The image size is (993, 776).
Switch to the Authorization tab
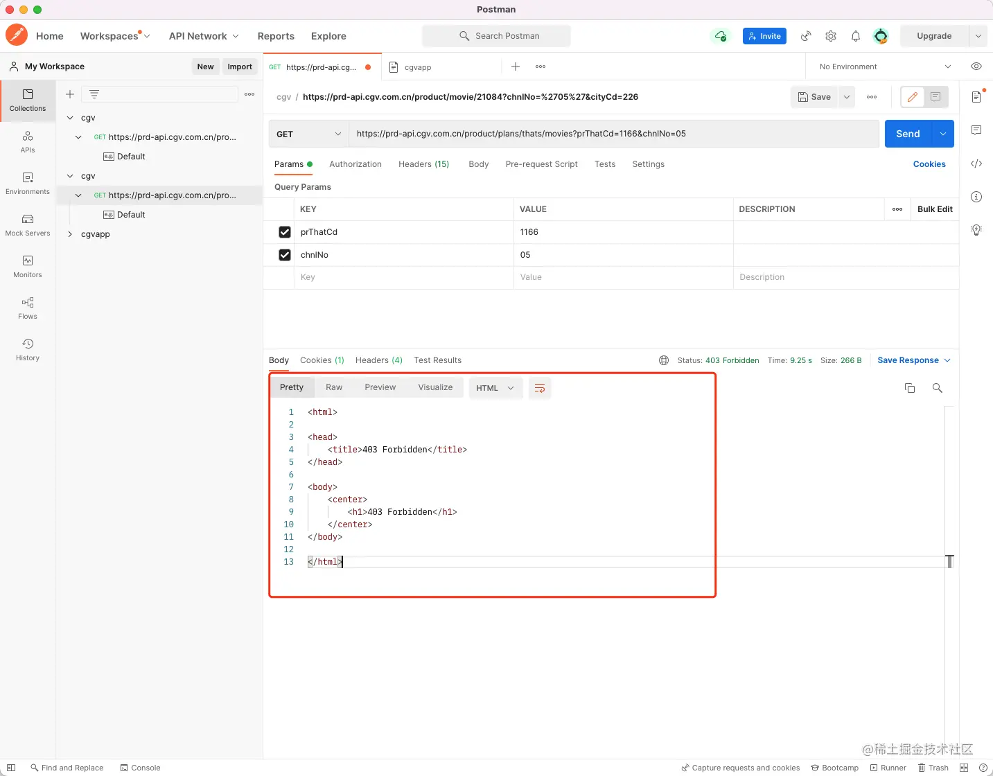click(355, 164)
